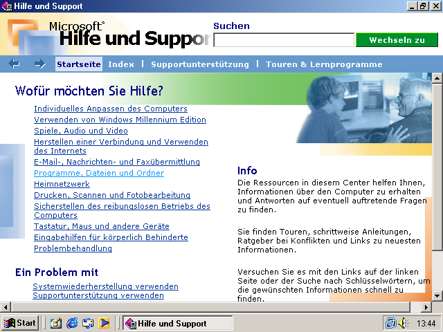The height and width of the screenshot is (332, 443).
Task: Click the back arrow navigation icon
Action: [x=15, y=64]
